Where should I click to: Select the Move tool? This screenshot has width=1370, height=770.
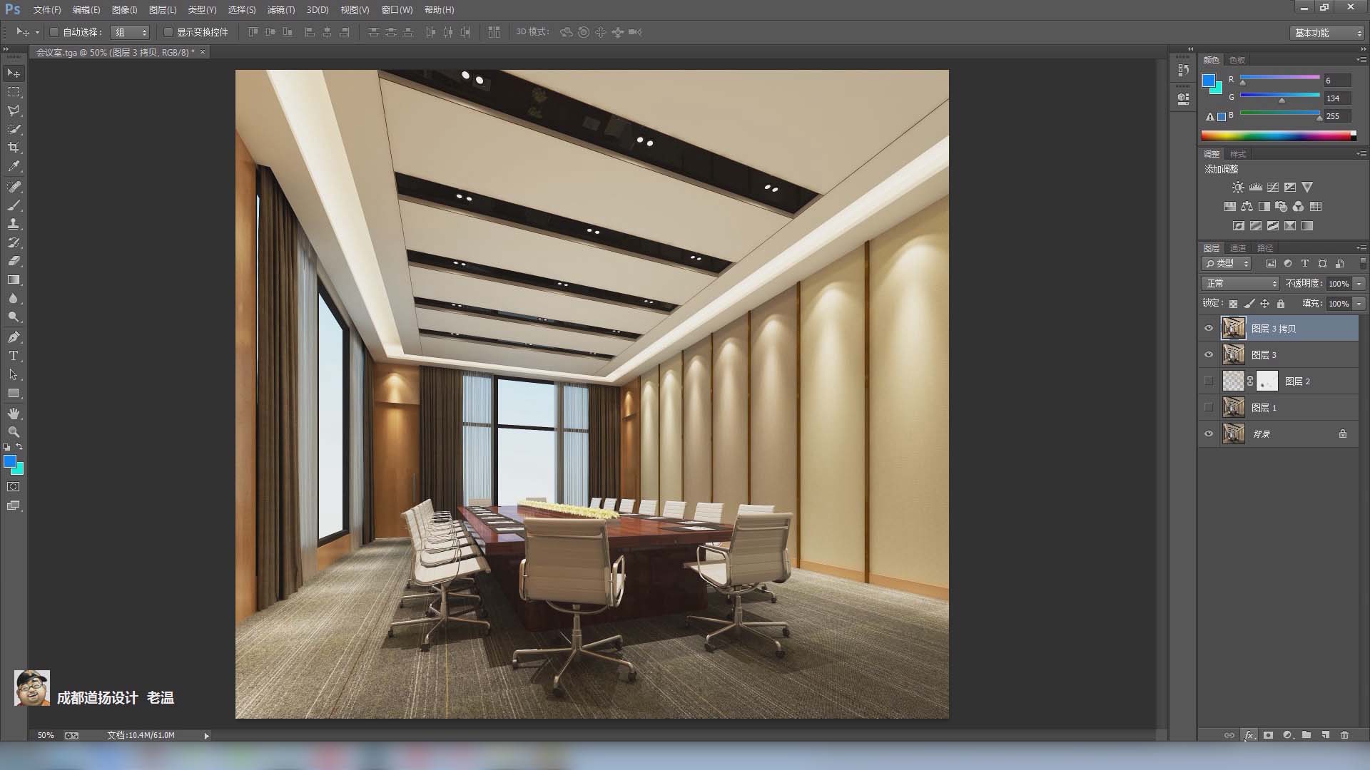(14, 73)
